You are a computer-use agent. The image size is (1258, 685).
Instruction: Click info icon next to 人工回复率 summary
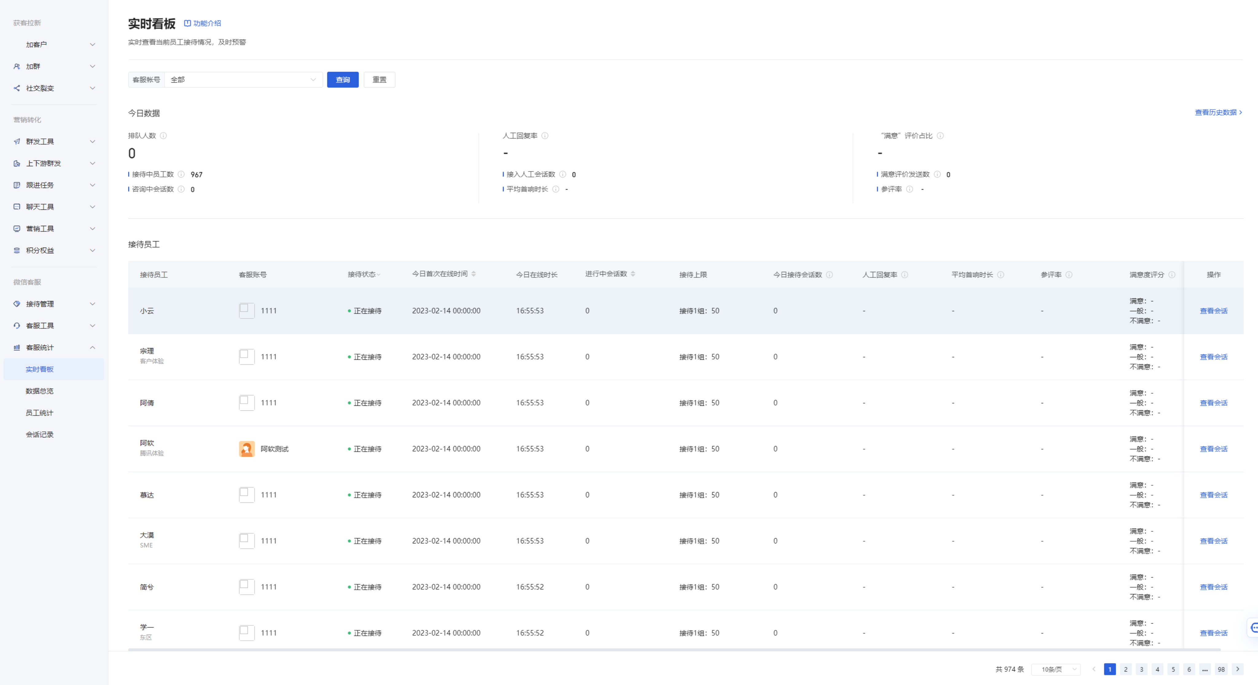point(545,136)
